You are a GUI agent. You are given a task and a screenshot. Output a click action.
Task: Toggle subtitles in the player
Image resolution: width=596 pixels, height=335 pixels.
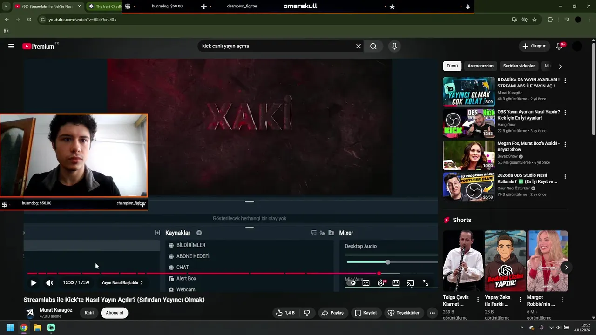[x=366, y=282]
